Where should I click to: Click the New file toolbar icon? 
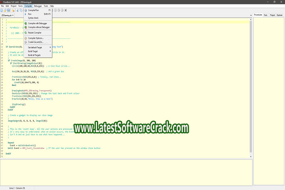pos(2,10)
